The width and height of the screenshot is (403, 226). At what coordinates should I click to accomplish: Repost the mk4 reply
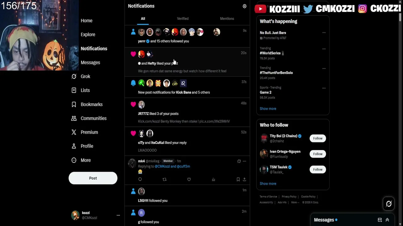click(164, 179)
